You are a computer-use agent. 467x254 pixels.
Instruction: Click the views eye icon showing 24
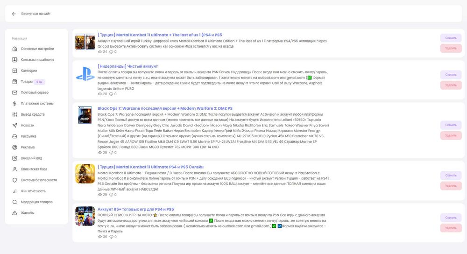pyautogui.click(x=100, y=52)
